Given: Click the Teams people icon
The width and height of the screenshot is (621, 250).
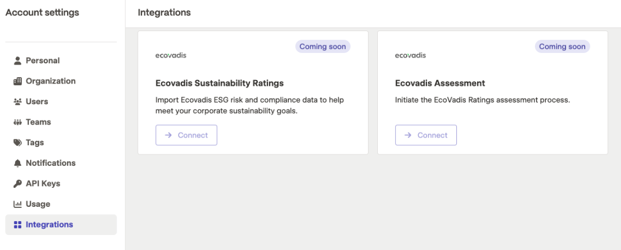Looking at the screenshot, I should pyautogui.click(x=17, y=122).
